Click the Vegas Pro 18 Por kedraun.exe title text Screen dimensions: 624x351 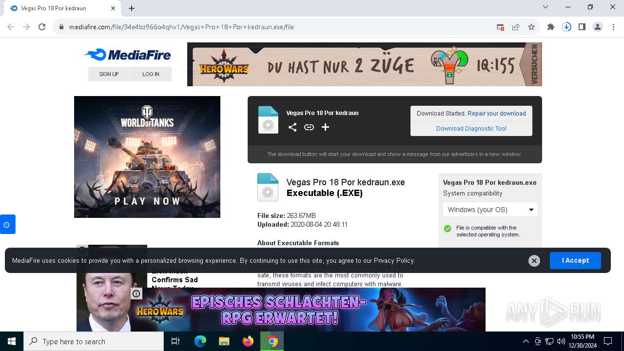[346, 182]
